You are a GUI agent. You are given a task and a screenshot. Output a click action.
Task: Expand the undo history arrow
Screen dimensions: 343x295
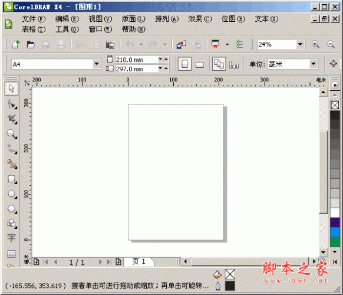141,44
